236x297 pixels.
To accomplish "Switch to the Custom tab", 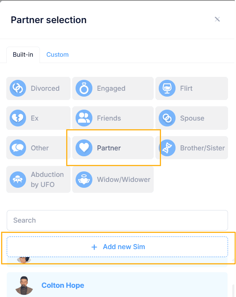I will (x=58, y=55).
